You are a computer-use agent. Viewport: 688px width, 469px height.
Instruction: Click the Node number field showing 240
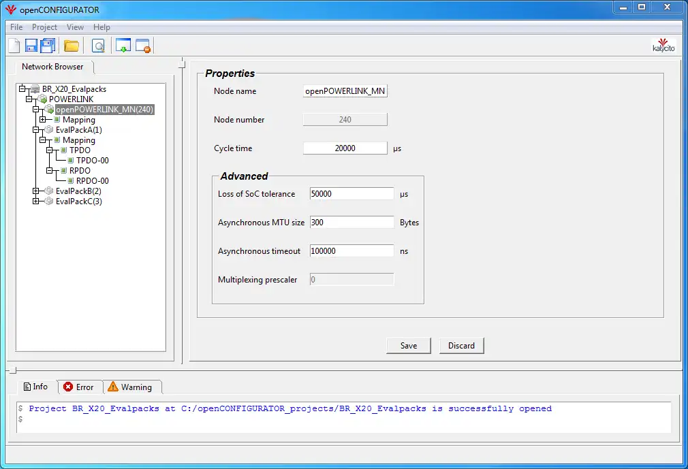345,120
